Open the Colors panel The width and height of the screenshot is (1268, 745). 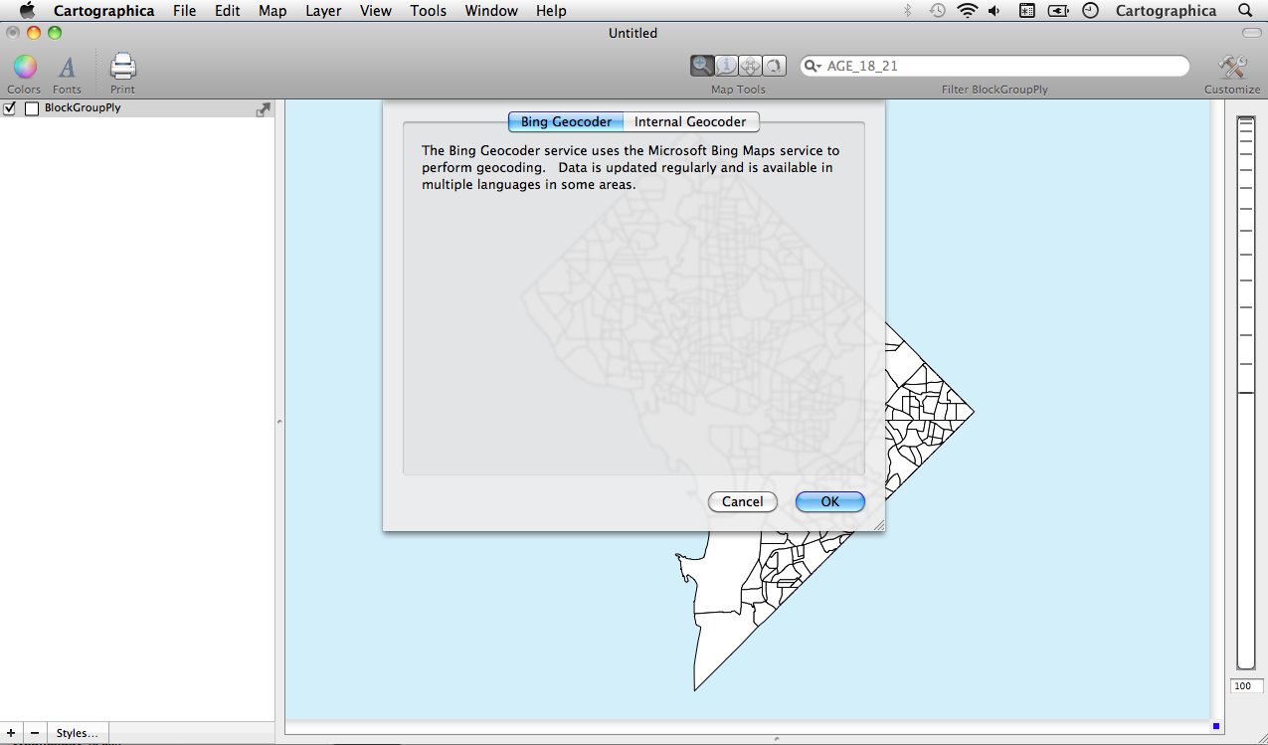[x=24, y=68]
